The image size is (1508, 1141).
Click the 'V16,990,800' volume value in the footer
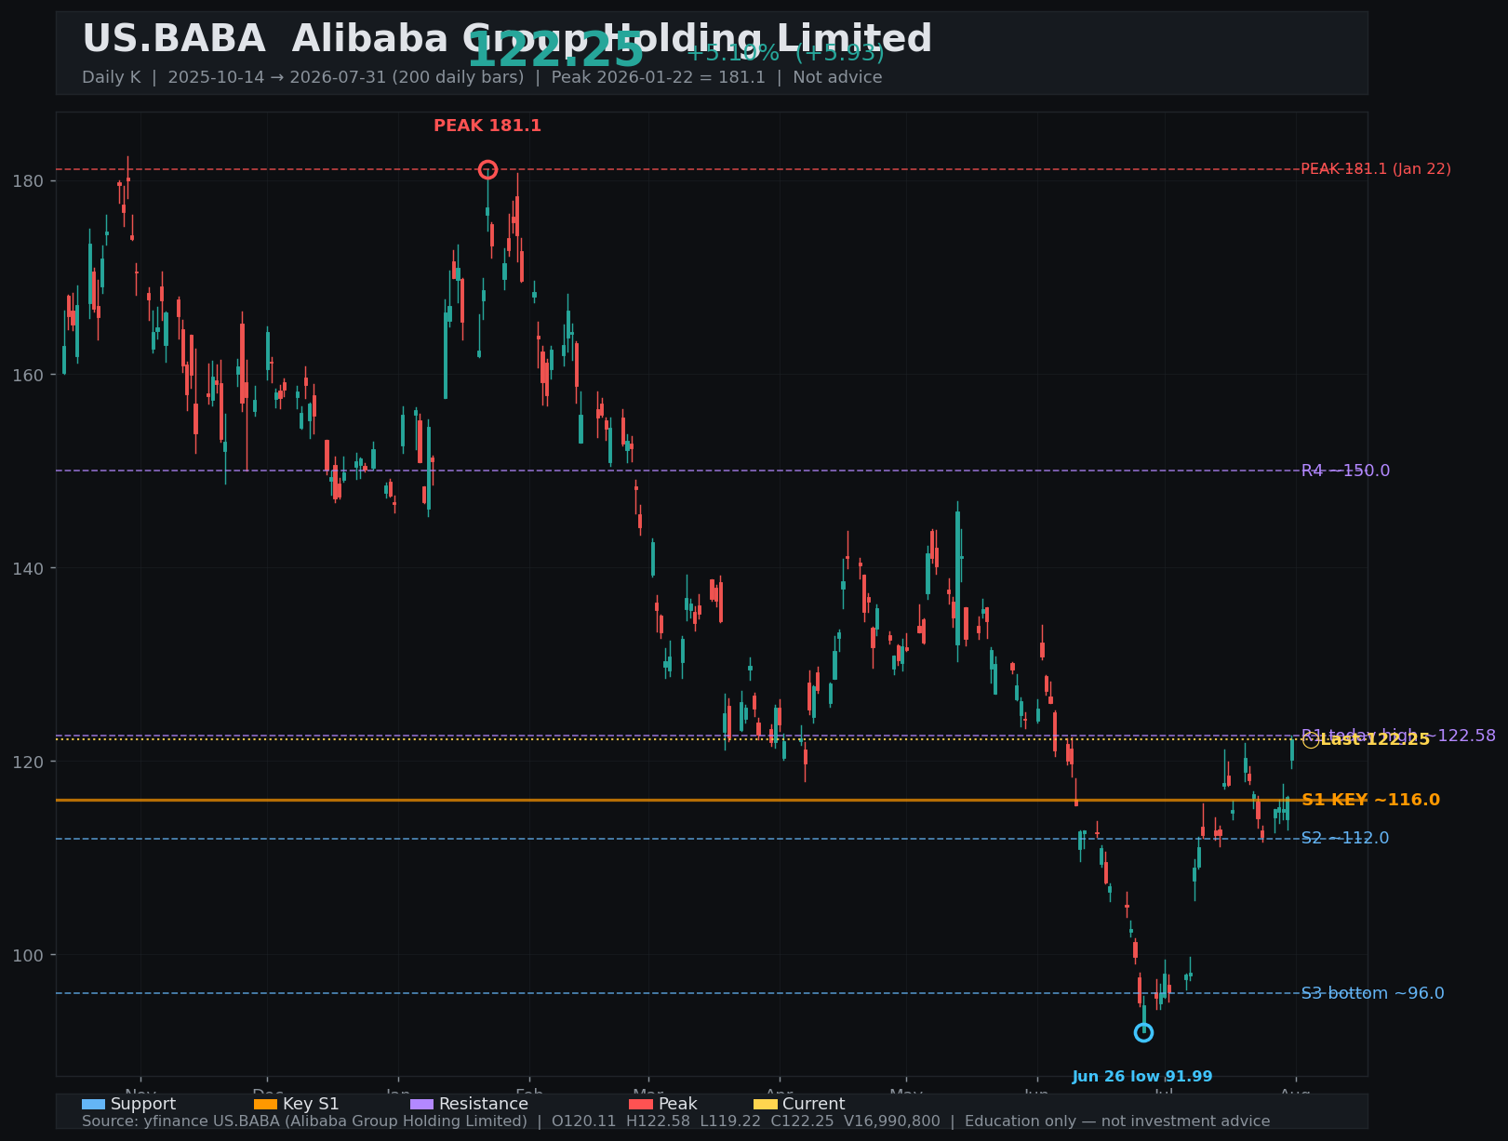click(x=893, y=1121)
